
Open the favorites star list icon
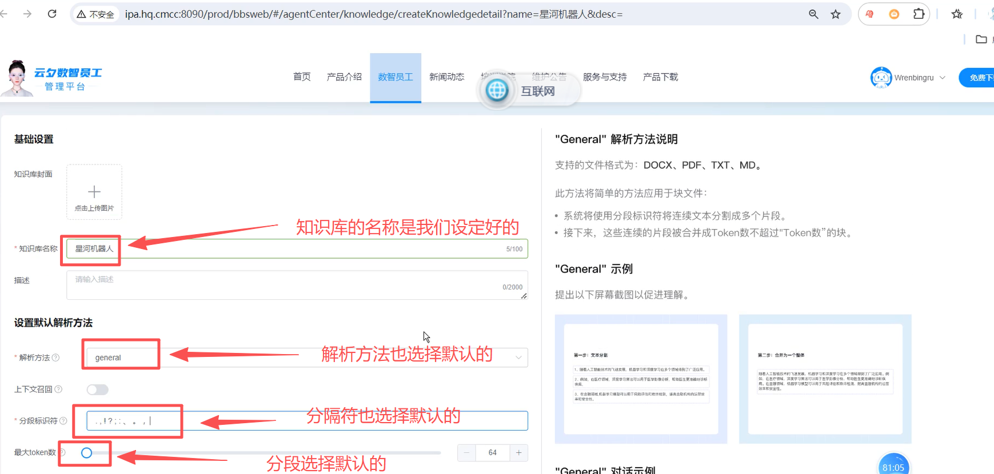point(957,14)
